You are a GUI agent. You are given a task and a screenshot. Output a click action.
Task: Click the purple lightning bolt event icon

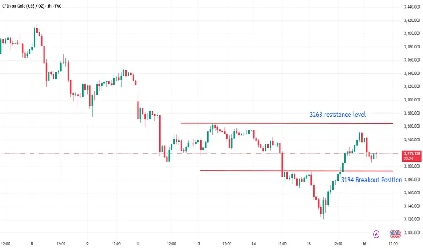point(376,234)
